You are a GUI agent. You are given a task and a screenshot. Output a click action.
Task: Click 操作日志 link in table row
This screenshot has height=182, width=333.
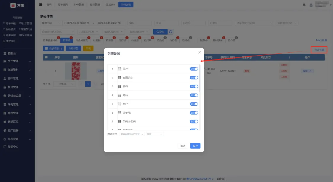307,71
